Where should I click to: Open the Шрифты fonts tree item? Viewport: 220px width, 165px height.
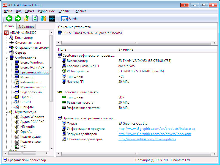click(x=27, y=107)
